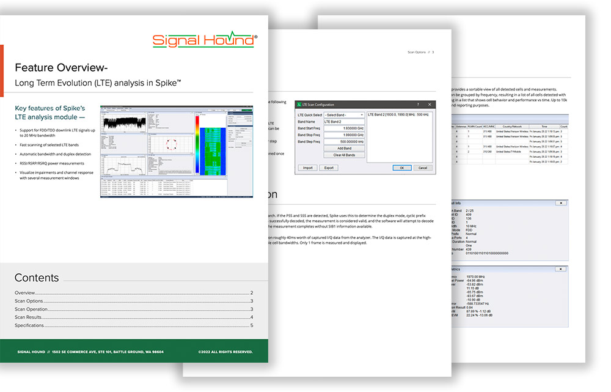Click the Signal Hound address in footer
Viewport: 611px width, 392px height.
tap(90, 352)
